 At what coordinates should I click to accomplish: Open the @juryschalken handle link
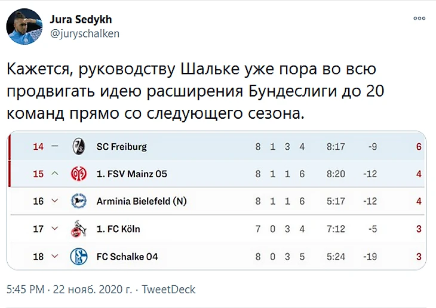[84, 34]
